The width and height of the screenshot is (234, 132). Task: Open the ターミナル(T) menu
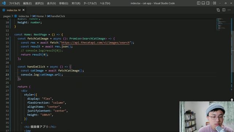(90, 3)
